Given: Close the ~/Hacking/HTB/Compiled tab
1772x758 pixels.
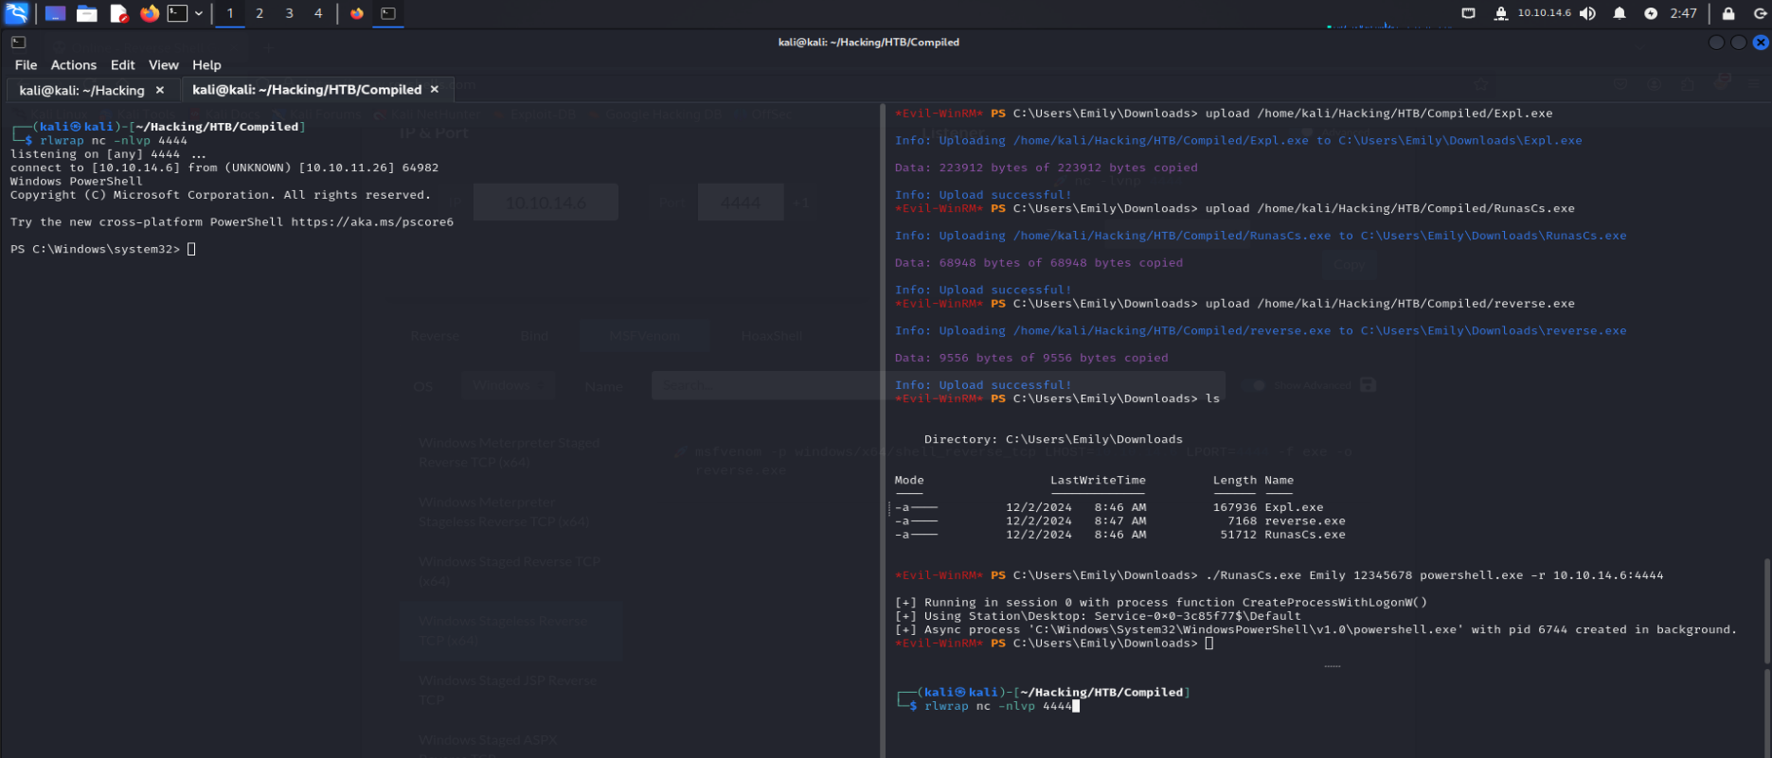Looking at the screenshot, I should pos(435,89).
